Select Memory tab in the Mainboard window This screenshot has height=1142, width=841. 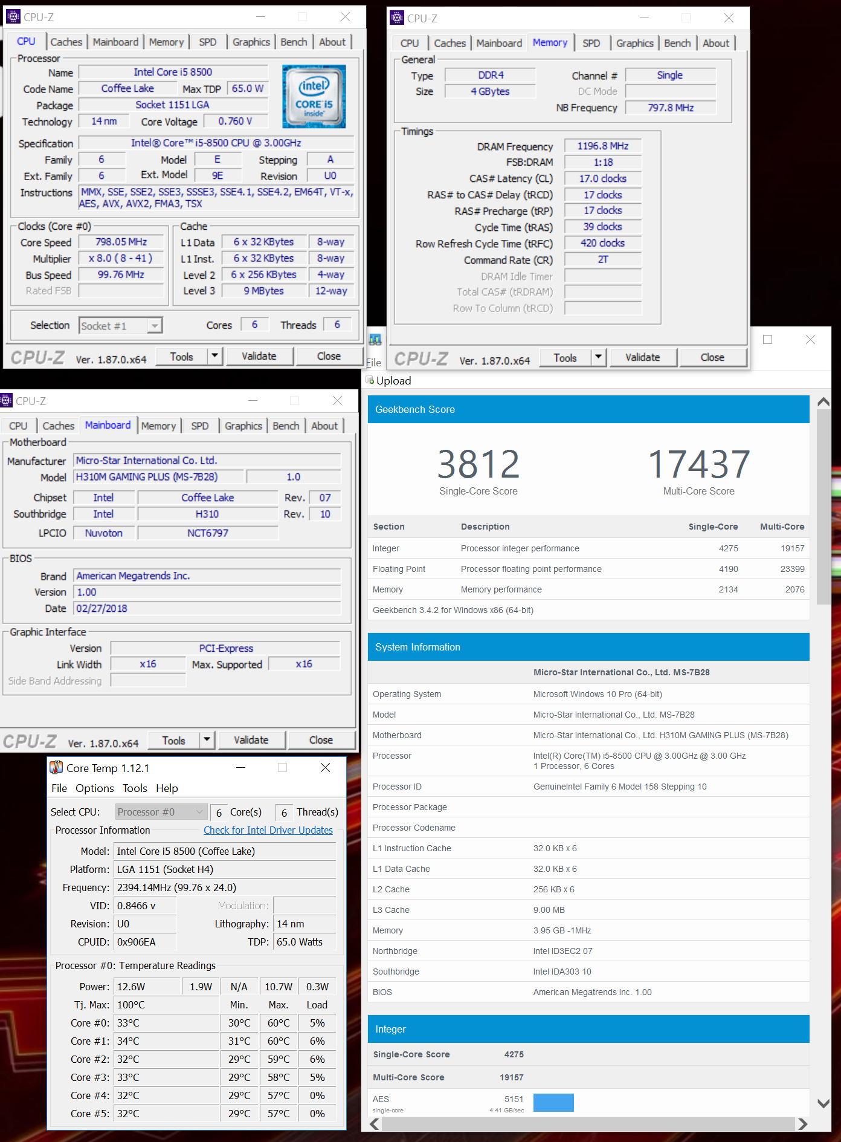[x=158, y=426]
